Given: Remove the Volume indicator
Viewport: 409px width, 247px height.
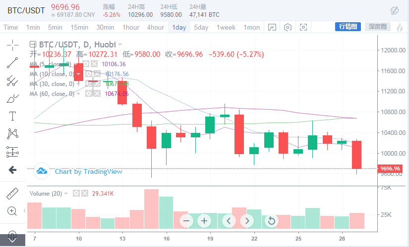Looking at the screenshot, I should pos(84,193).
